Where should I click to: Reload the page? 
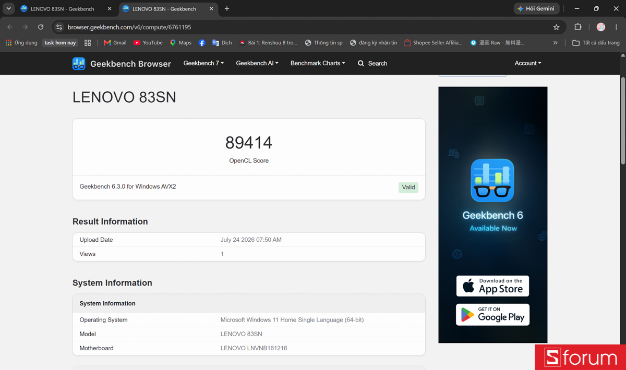[41, 27]
